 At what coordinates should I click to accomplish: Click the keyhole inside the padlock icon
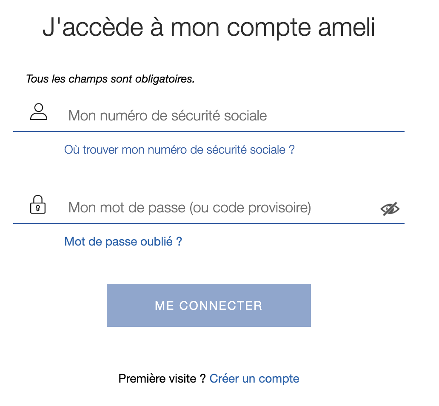(x=38, y=208)
